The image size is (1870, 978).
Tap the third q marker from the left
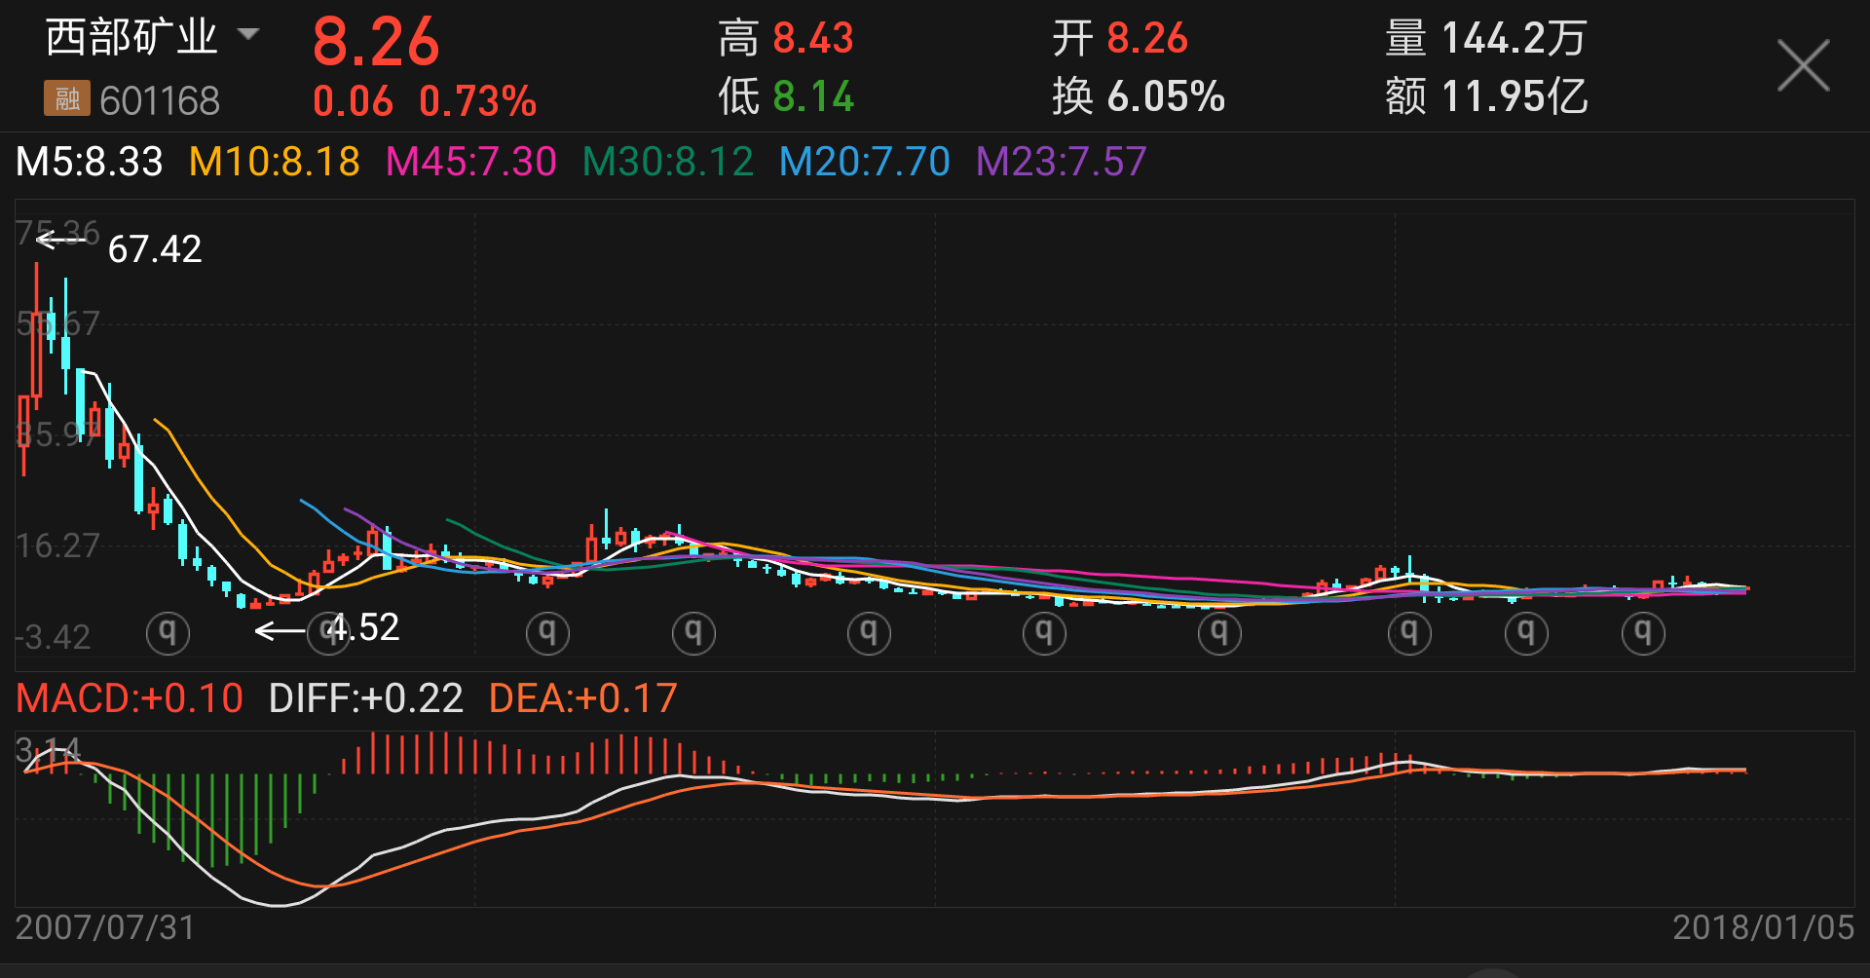pyautogui.click(x=547, y=633)
